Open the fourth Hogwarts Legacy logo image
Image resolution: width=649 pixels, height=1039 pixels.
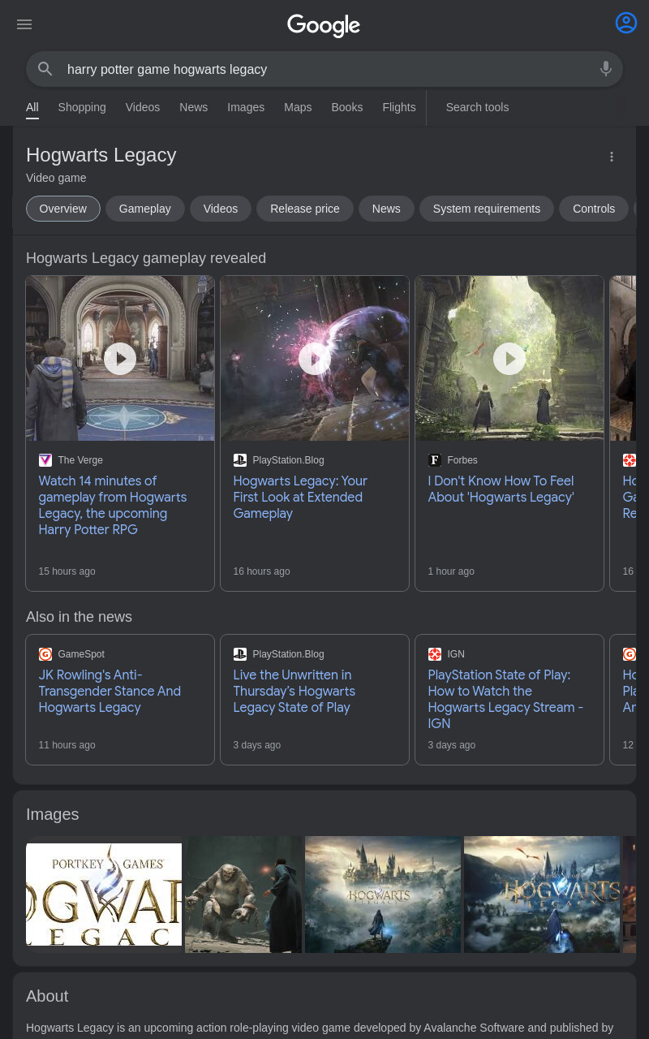[x=542, y=895]
